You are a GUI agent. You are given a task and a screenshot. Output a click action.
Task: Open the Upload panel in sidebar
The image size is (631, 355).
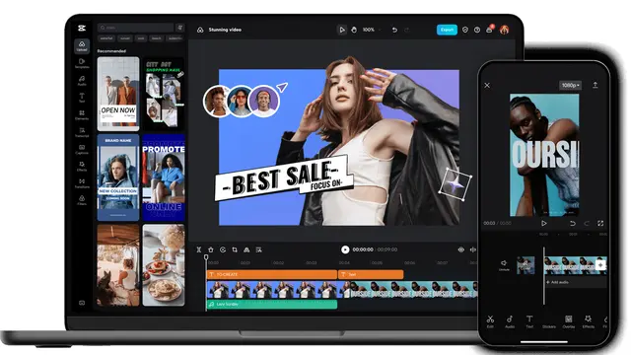click(82, 46)
